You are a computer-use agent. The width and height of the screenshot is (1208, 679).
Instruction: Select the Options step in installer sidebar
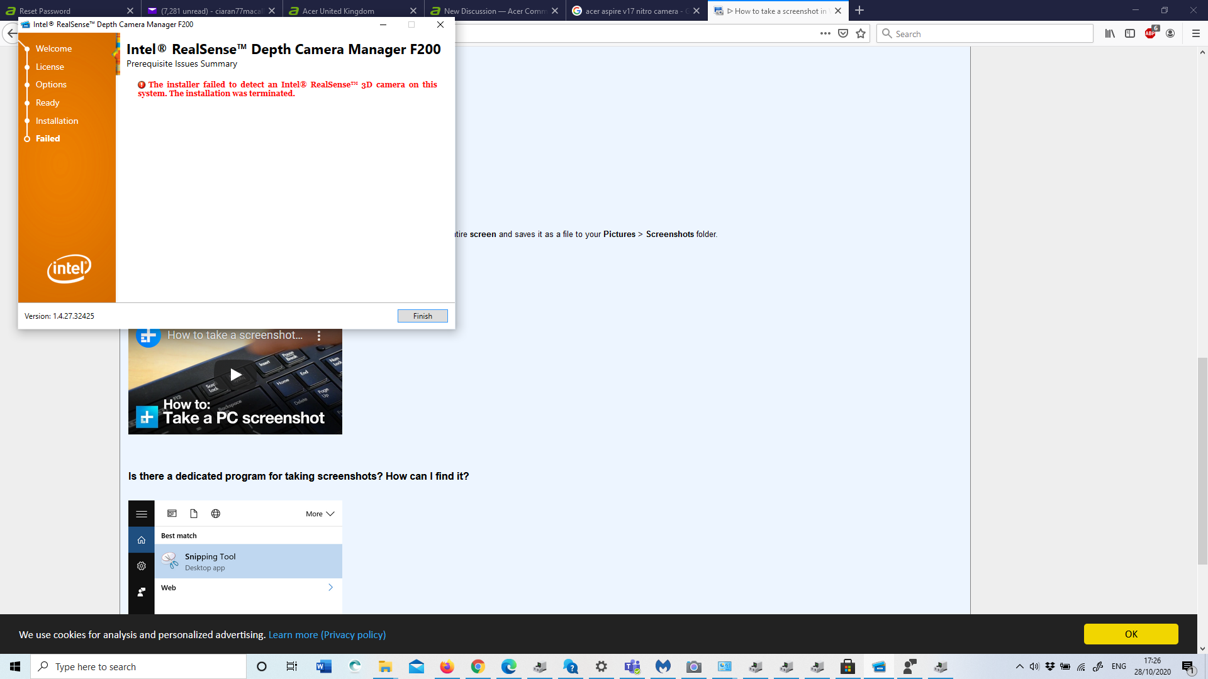(x=51, y=84)
